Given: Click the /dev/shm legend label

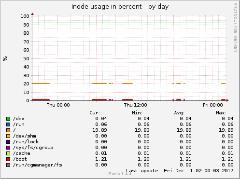Looking at the screenshot, I should click(25, 136).
